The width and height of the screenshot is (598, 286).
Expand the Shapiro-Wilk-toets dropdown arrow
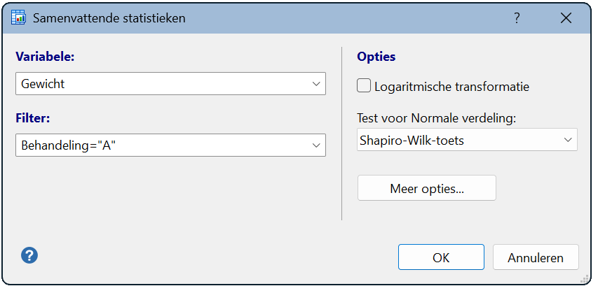568,140
